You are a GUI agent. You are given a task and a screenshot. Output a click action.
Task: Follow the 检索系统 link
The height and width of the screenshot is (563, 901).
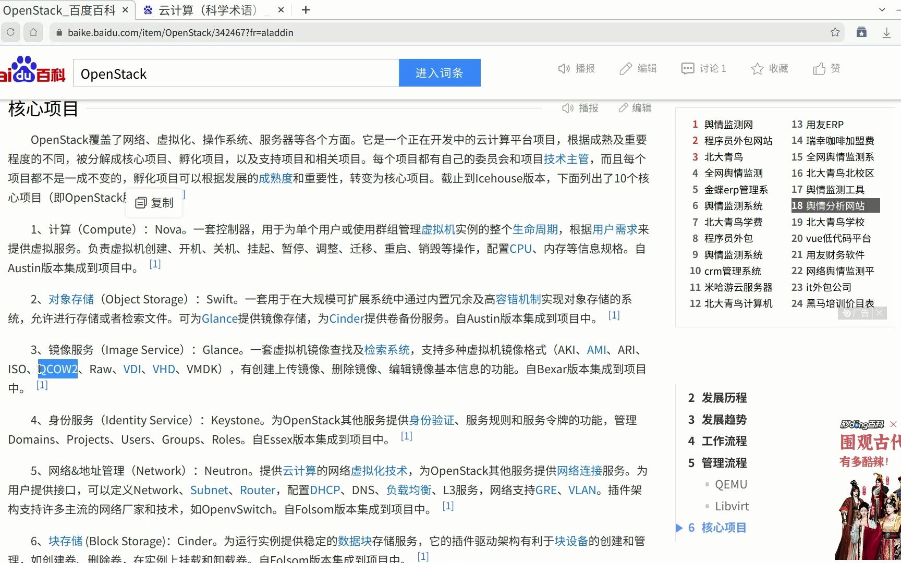387,350
